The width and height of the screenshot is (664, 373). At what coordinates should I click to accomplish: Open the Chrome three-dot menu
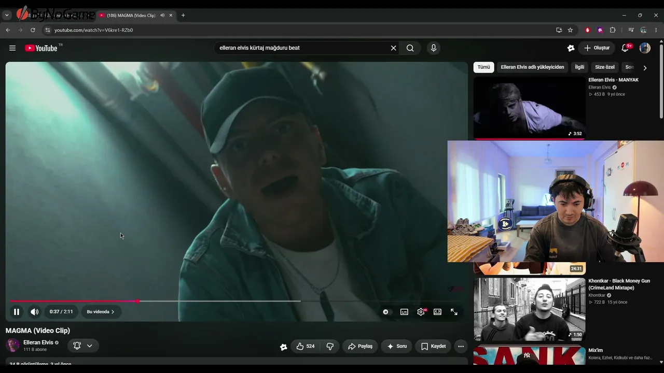click(656, 30)
